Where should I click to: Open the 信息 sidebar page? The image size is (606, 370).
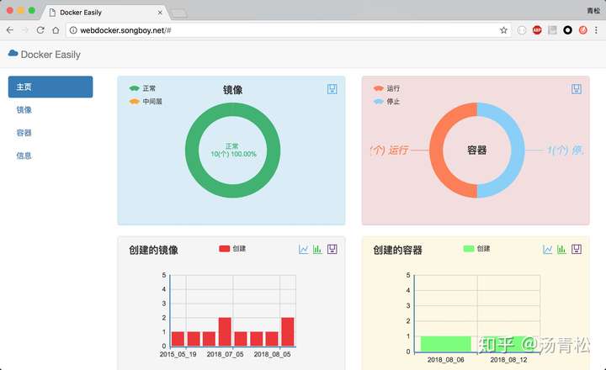(x=24, y=156)
